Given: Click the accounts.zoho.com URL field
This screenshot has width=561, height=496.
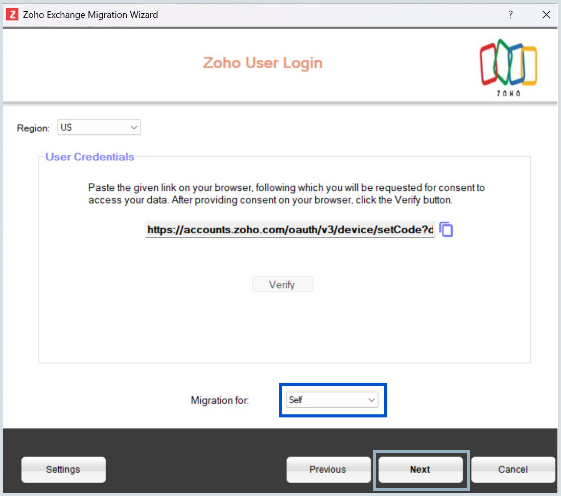Looking at the screenshot, I should (x=290, y=230).
